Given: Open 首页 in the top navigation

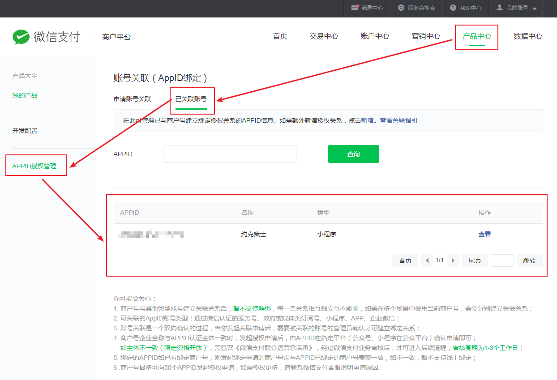Looking at the screenshot, I should (280, 36).
